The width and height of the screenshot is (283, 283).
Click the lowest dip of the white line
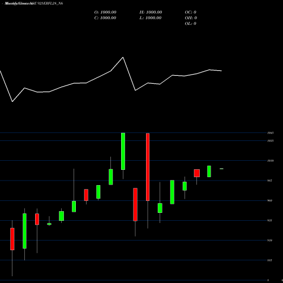(12, 102)
